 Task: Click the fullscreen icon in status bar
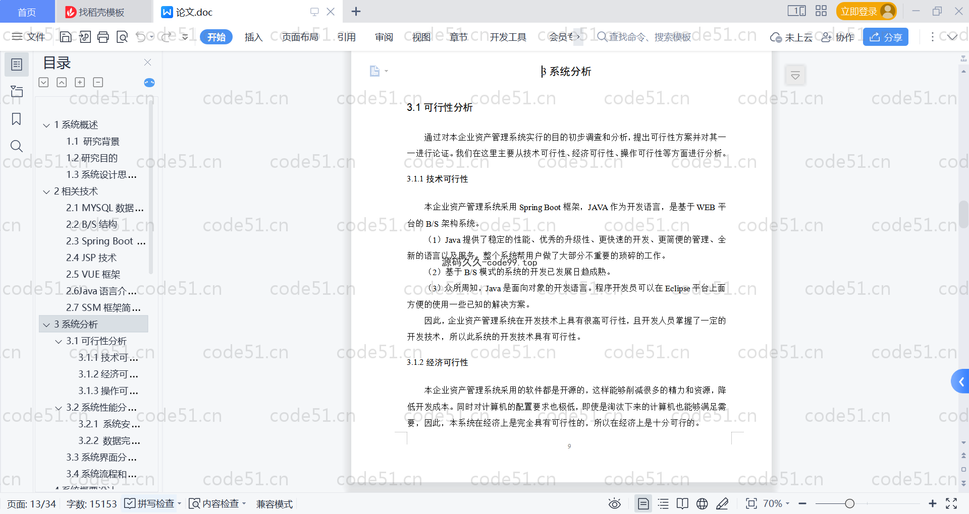951,503
